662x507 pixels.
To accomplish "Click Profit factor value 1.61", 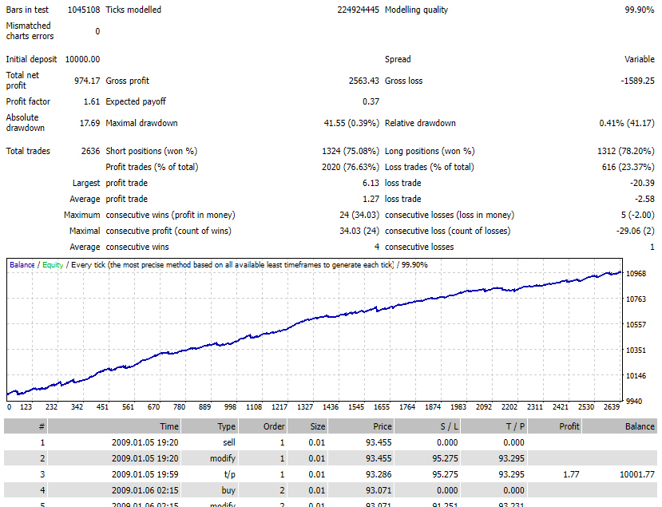I will coord(92,101).
